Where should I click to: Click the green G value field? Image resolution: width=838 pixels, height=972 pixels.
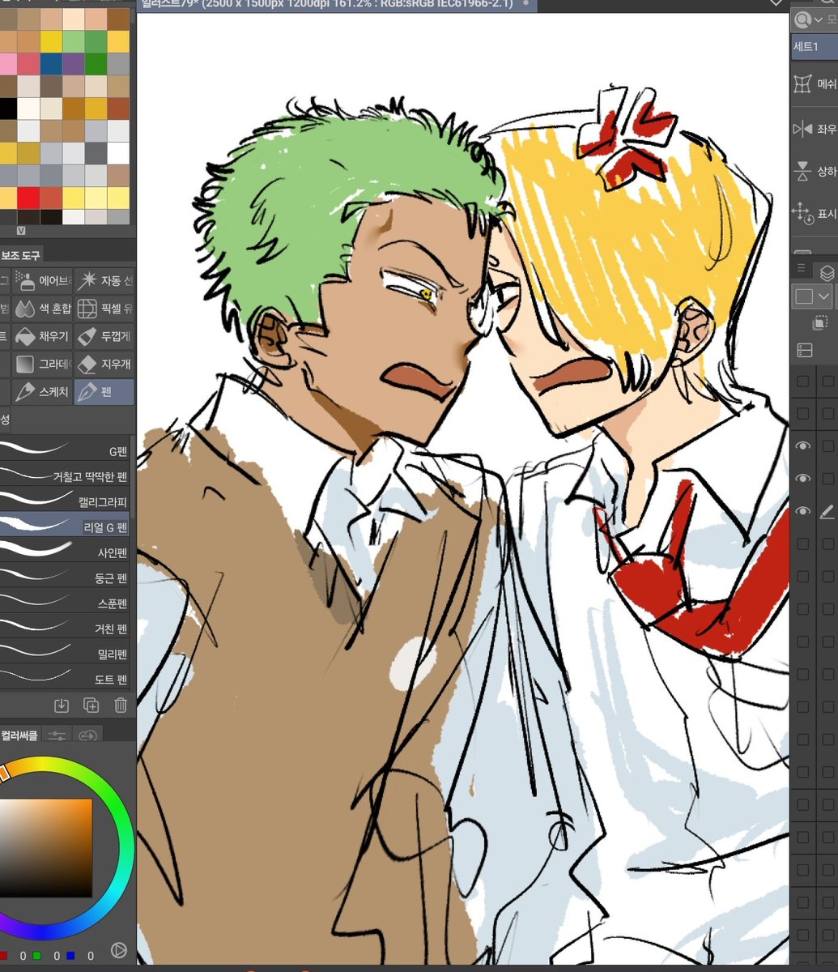(x=56, y=956)
